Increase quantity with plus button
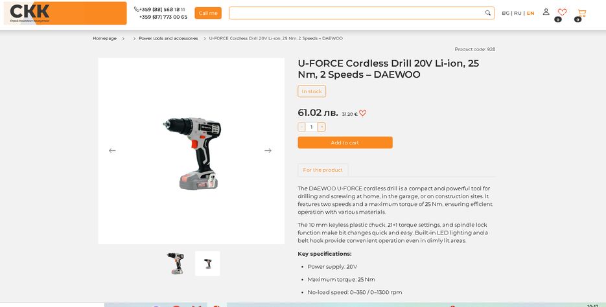This screenshot has width=606, height=307. tap(321, 127)
